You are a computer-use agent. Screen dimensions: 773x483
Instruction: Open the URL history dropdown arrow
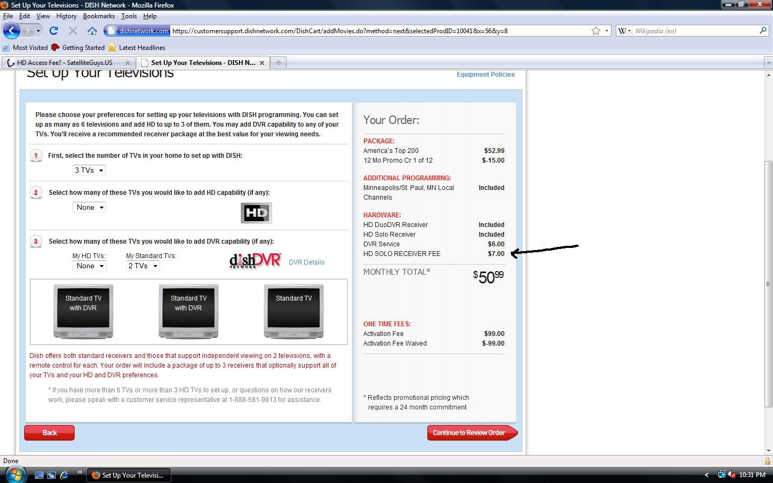tap(607, 31)
